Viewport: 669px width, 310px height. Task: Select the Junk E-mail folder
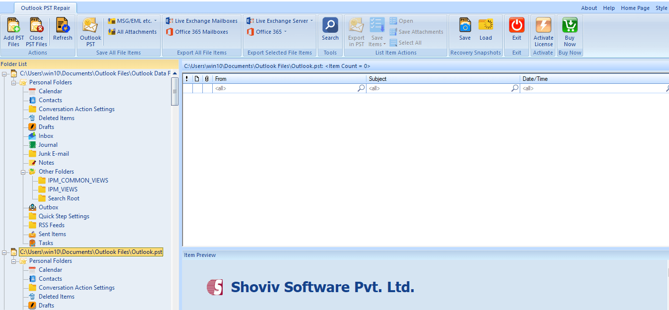pyautogui.click(x=54, y=154)
